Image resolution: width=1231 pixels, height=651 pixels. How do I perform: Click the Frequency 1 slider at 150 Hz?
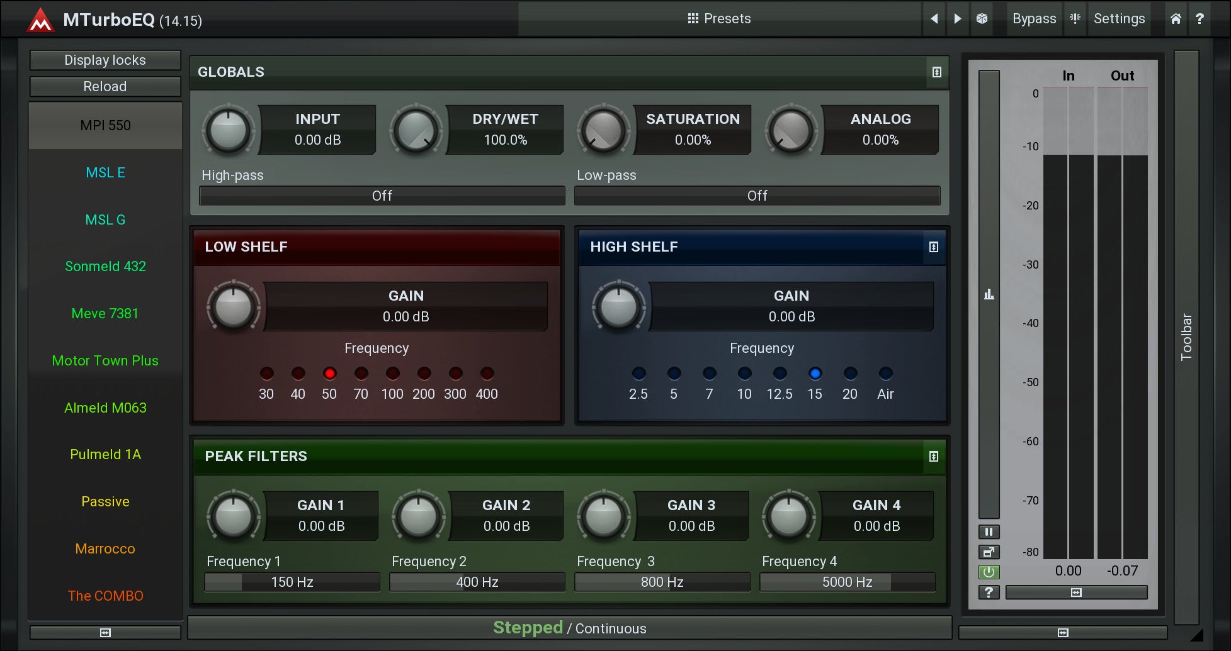coord(292,582)
